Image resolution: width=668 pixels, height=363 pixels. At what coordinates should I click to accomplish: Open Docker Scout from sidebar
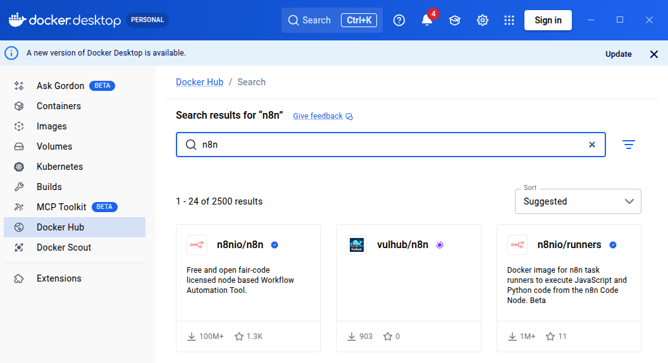click(x=75, y=247)
